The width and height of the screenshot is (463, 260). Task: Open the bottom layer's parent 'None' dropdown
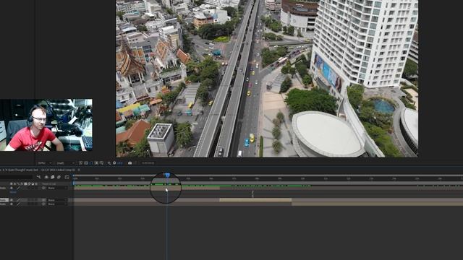[58, 204]
